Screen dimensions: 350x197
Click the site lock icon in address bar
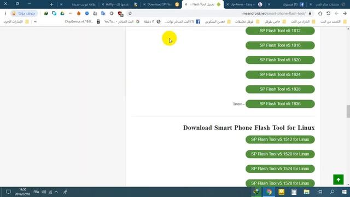coord(310,14)
